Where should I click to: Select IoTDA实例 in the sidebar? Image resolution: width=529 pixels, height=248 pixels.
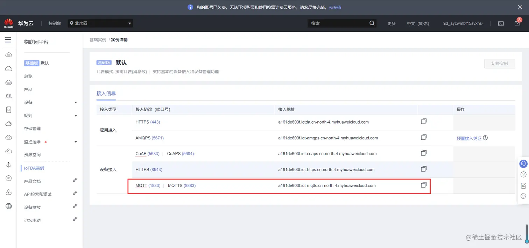tap(34, 168)
